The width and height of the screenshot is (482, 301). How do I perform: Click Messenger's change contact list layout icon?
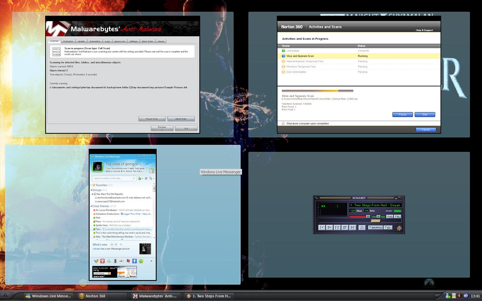pyautogui.click(x=146, y=178)
